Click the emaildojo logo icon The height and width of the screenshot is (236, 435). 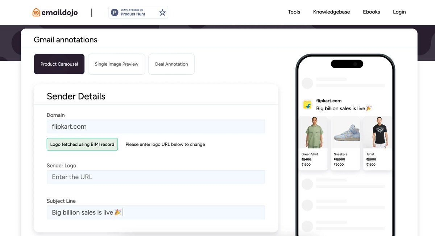pyautogui.click(x=37, y=12)
